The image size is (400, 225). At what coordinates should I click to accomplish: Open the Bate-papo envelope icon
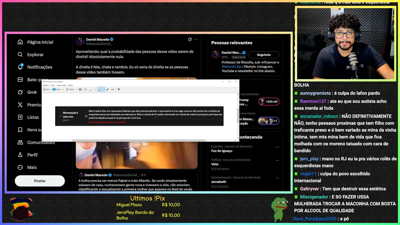tap(20, 80)
